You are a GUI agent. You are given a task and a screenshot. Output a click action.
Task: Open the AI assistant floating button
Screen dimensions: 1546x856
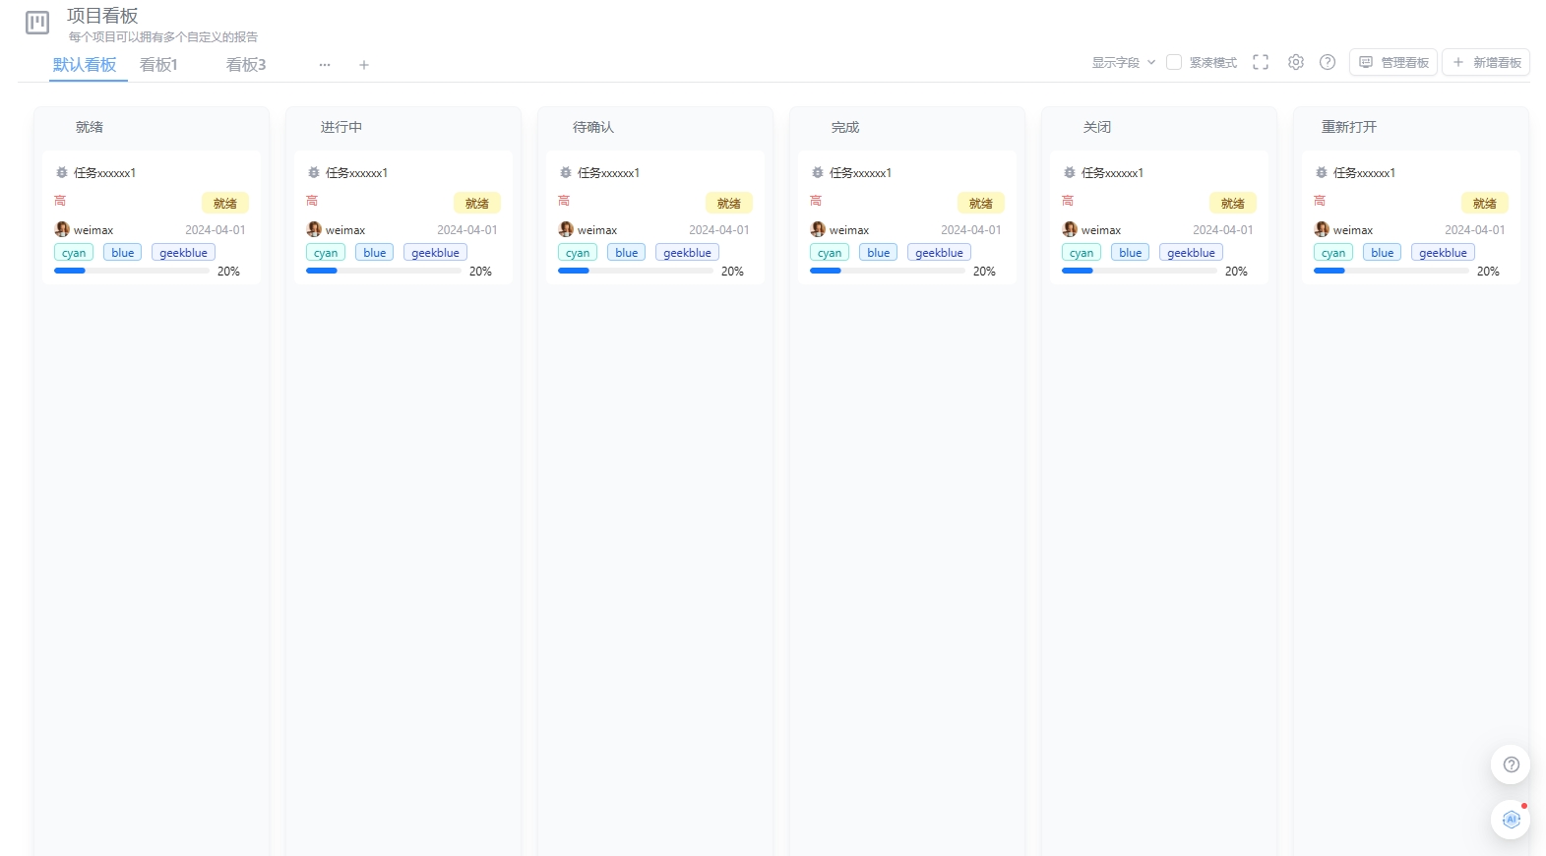click(1511, 819)
